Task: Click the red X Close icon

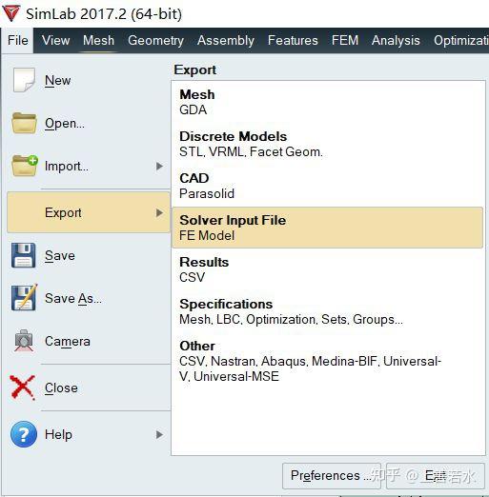Action: [22, 388]
